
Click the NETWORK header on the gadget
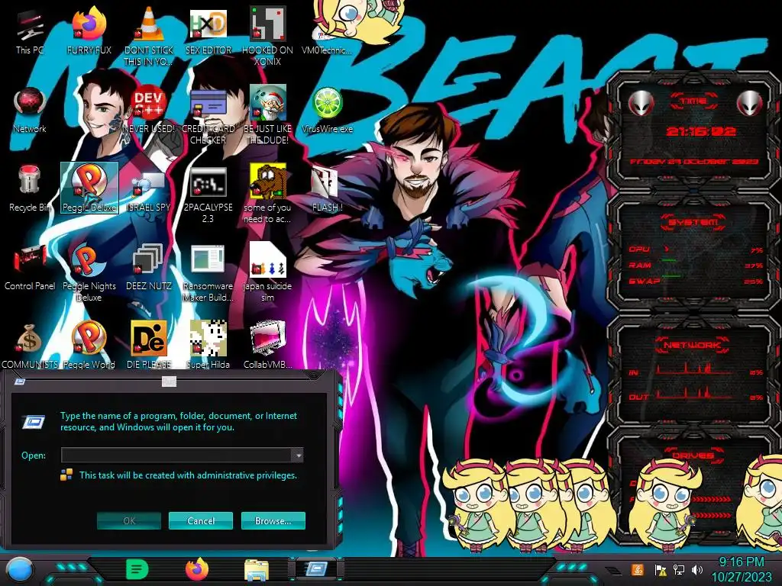click(693, 345)
